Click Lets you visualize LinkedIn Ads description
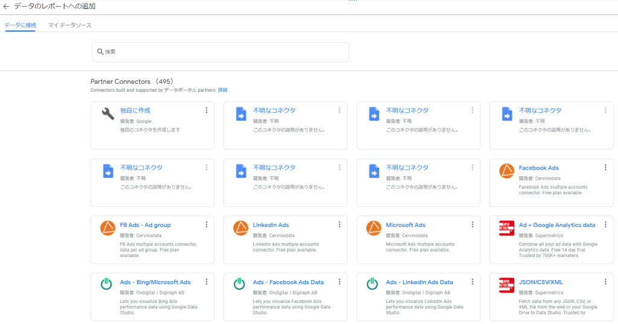The image size is (618, 324). (424, 307)
